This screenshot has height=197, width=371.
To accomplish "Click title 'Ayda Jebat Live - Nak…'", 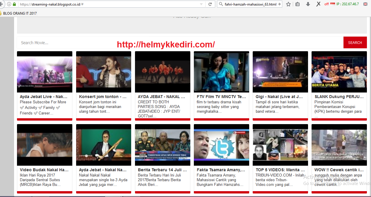I will click(44, 97).
